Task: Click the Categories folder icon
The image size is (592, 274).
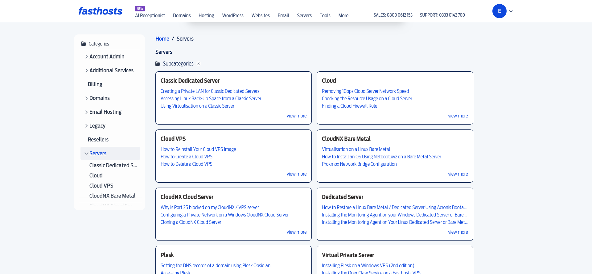Action: coord(84,44)
